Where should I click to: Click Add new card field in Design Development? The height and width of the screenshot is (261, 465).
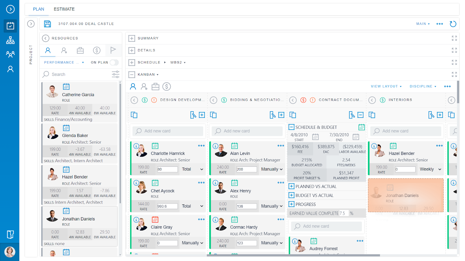[x=168, y=131]
